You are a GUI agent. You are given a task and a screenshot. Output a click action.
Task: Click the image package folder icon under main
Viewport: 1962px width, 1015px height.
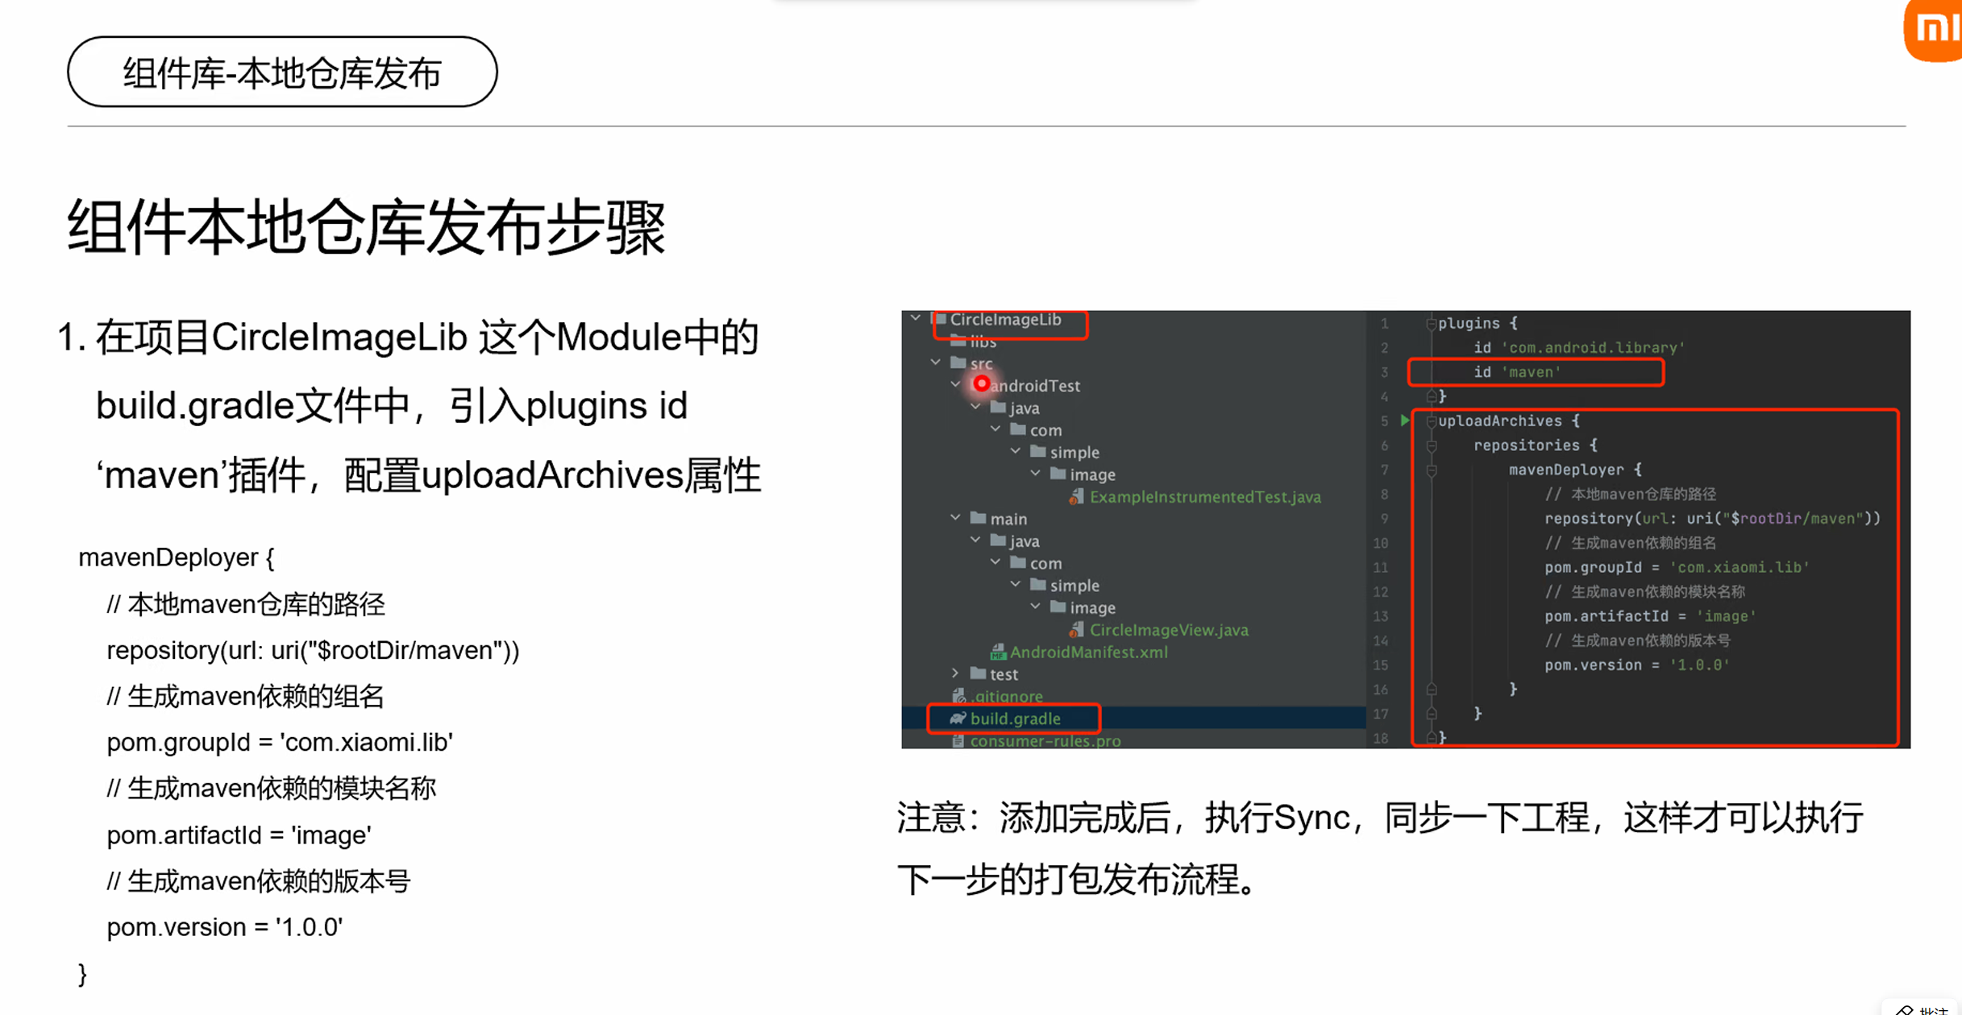(x=1058, y=607)
